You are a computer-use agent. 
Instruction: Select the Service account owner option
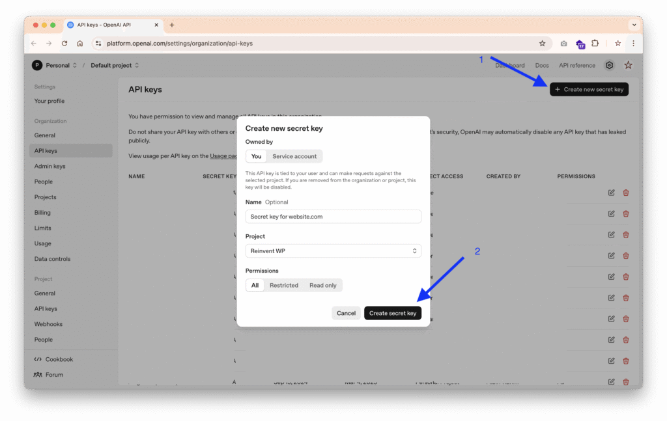click(x=294, y=156)
